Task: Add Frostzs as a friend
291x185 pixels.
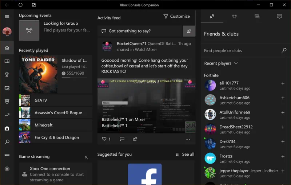Action: coord(283,156)
